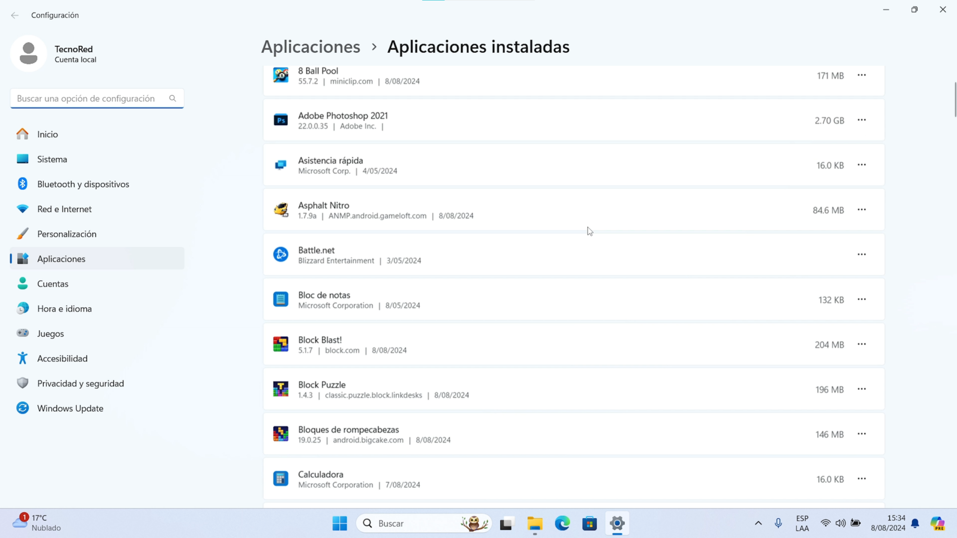The image size is (957, 538).
Task: Open more options for Calculadora
Action: 862,479
